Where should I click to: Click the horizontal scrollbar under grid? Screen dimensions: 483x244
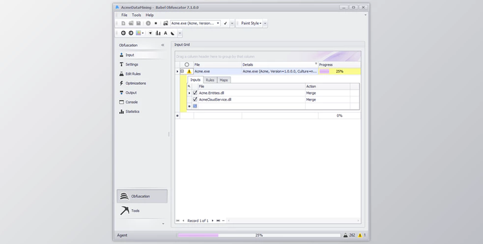click(294, 221)
